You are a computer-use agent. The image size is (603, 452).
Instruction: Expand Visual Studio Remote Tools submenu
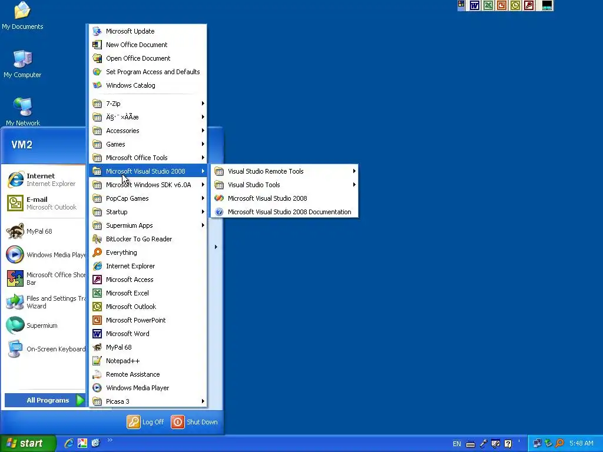pos(284,171)
